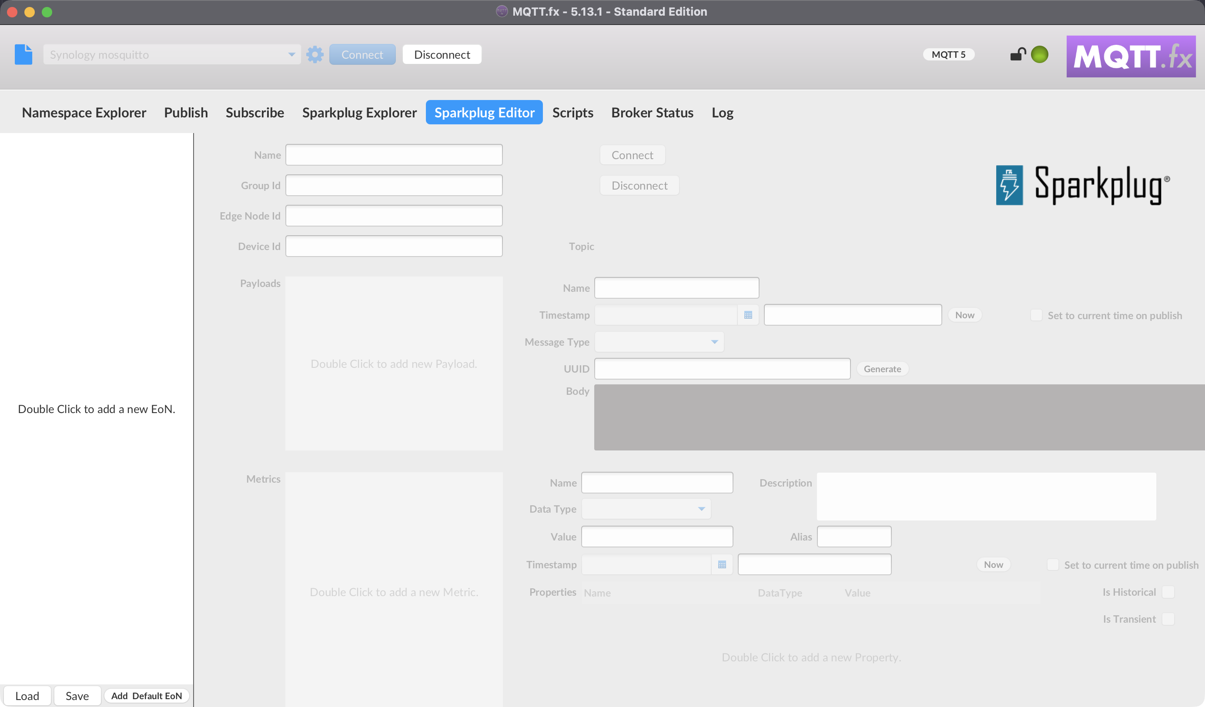Screen dimensions: 1205x707
Task: Open the Broker Status tab
Action: click(652, 113)
